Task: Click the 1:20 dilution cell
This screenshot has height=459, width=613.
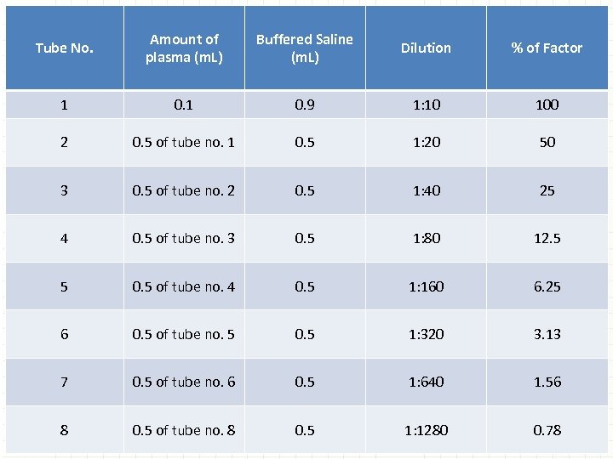Action: [426, 143]
